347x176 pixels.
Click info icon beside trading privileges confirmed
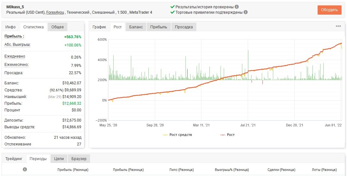click(245, 12)
